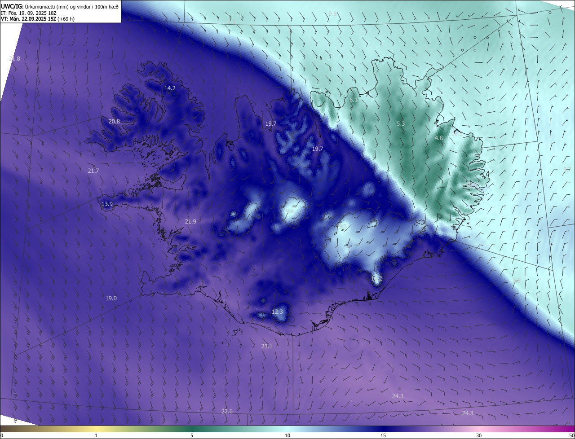Click the 21.9 value label on the map

pos(190,221)
